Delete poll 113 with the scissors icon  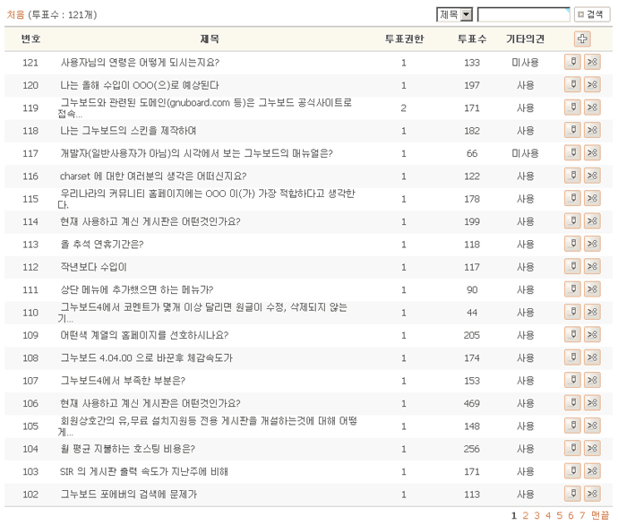click(592, 244)
